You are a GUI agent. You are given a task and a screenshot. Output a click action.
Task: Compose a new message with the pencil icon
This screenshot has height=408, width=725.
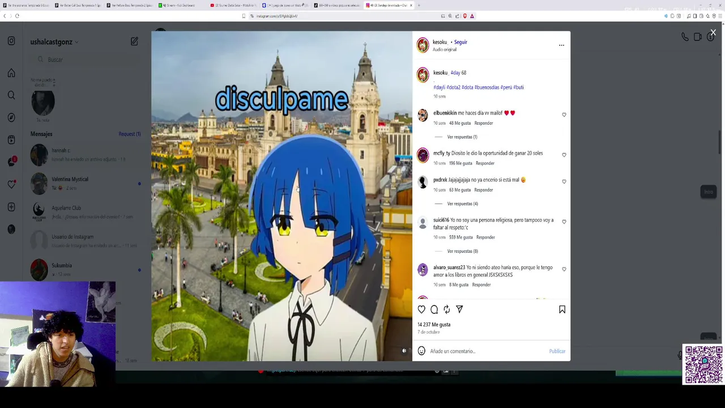pyautogui.click(x=134, y=41)
